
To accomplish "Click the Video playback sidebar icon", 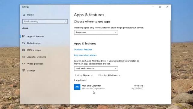I will tap(24, 64).
